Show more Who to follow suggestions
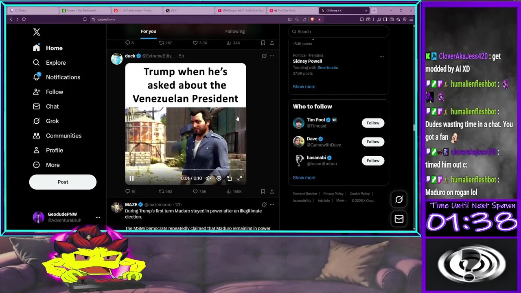Screen dimensions: 521x293 304,177
